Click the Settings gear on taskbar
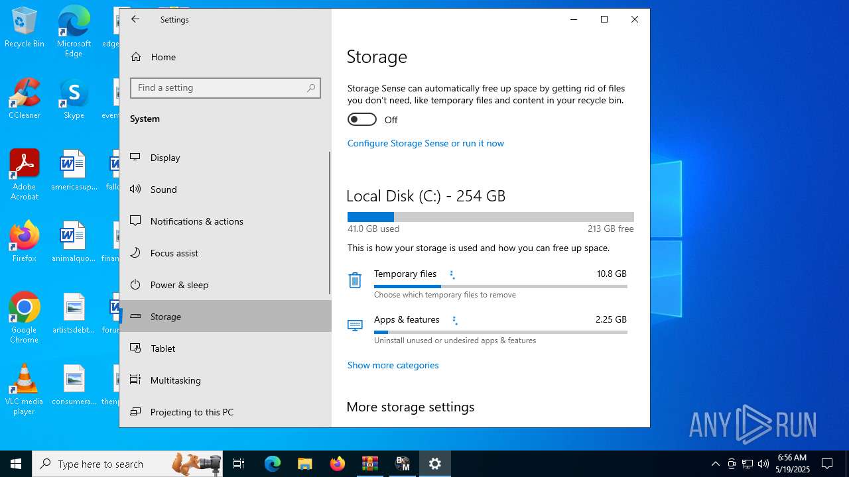Screen dimensions: 849x477 [435, 464]
